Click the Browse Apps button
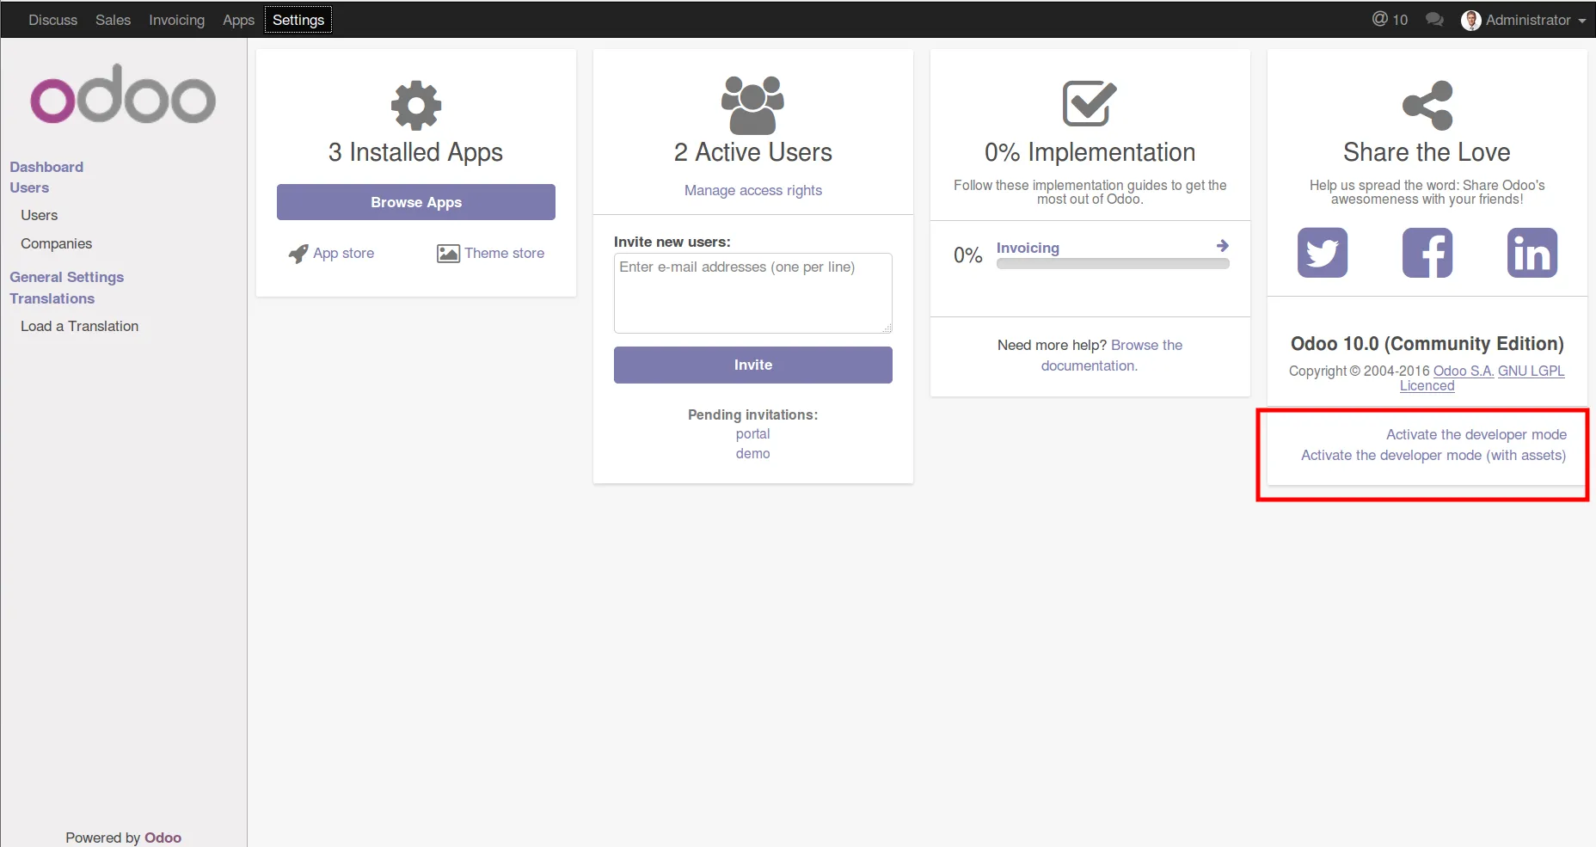The height and width of the screenshot is (847, 1596). 416,202
